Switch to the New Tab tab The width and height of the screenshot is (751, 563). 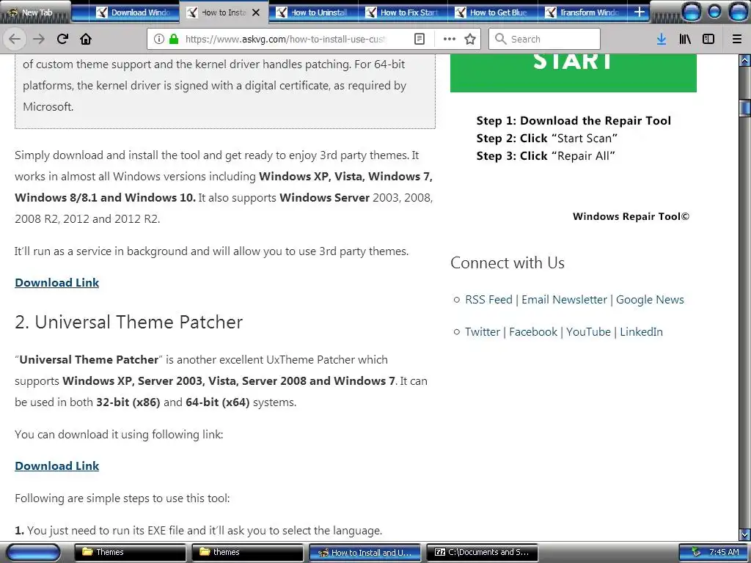(36, 12)
